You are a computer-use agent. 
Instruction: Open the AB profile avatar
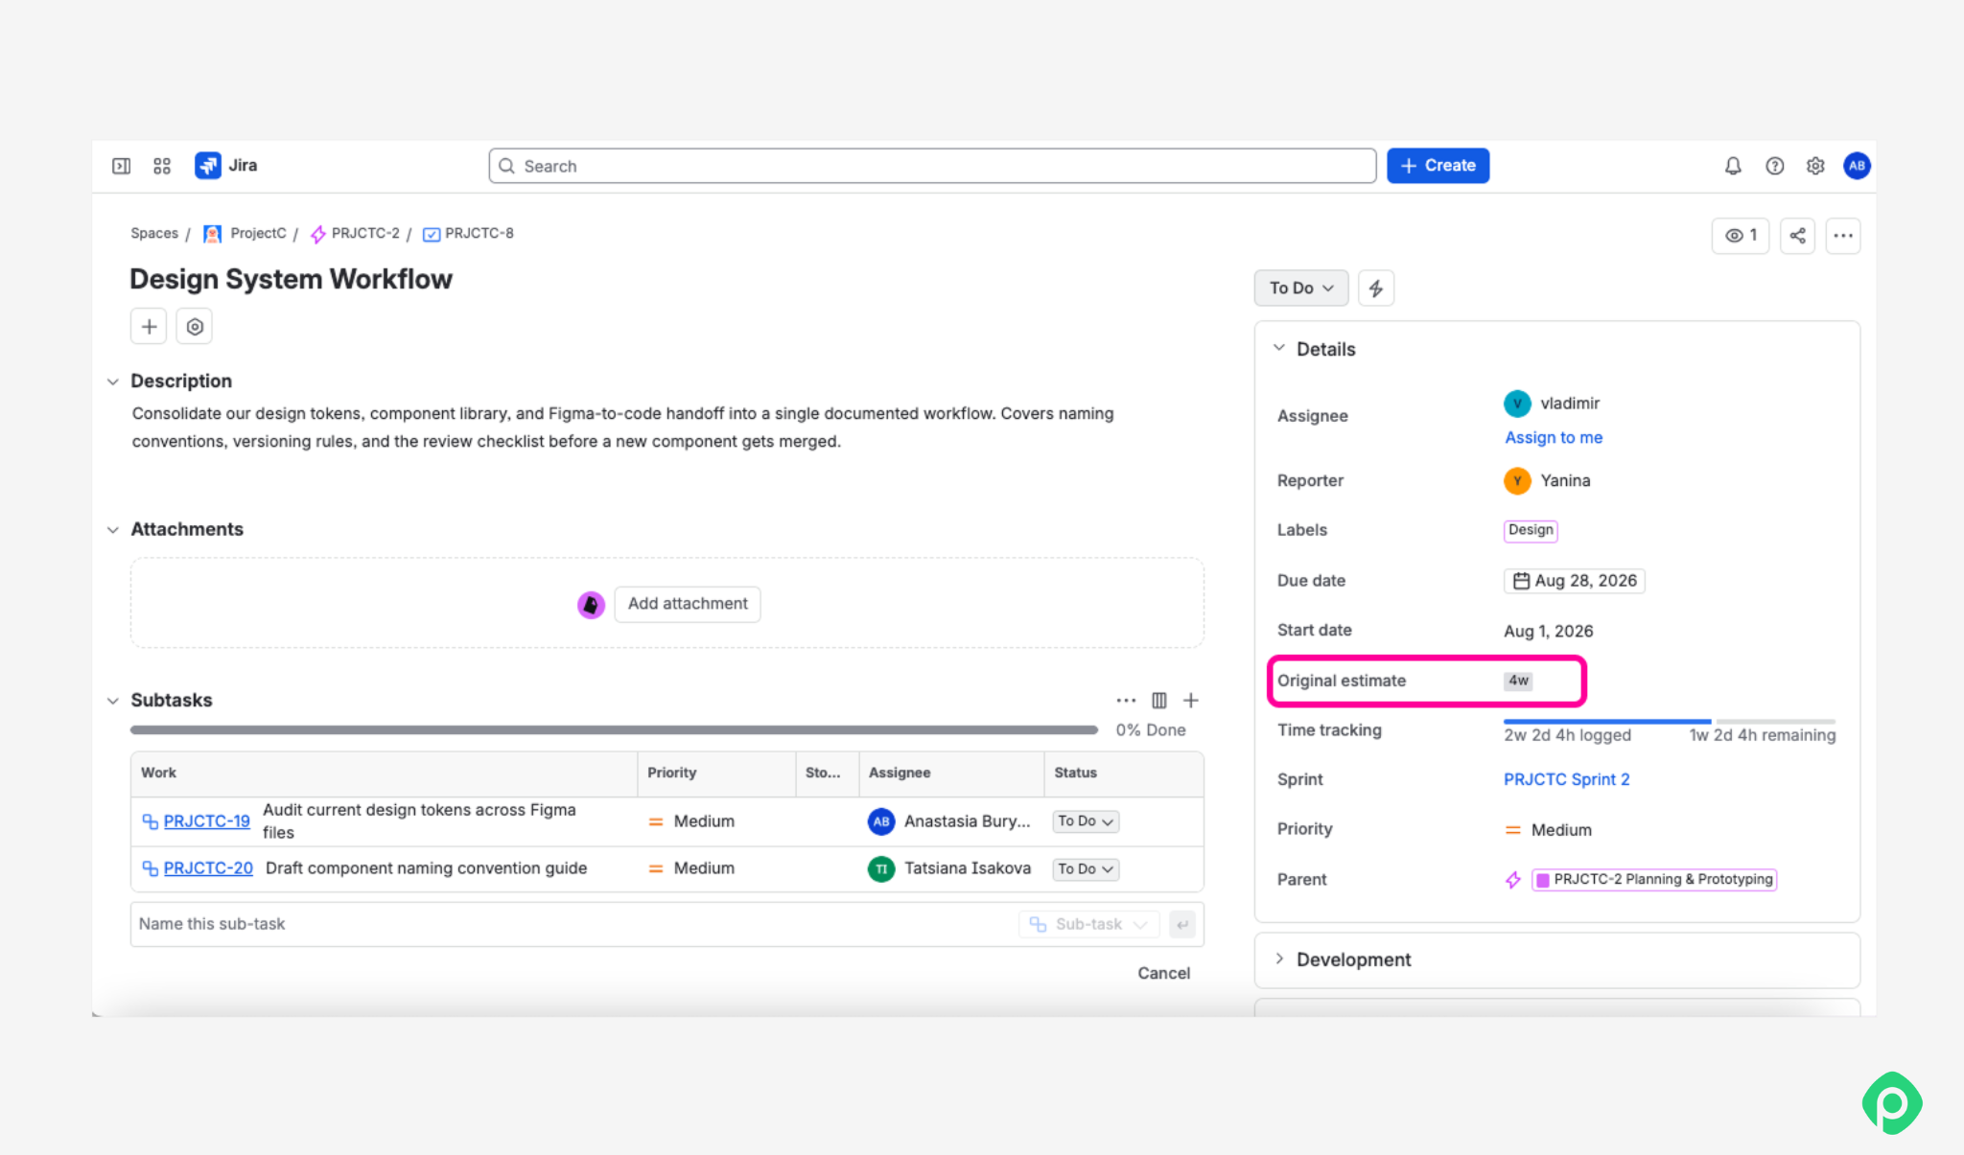click(x=1857, y=166)
